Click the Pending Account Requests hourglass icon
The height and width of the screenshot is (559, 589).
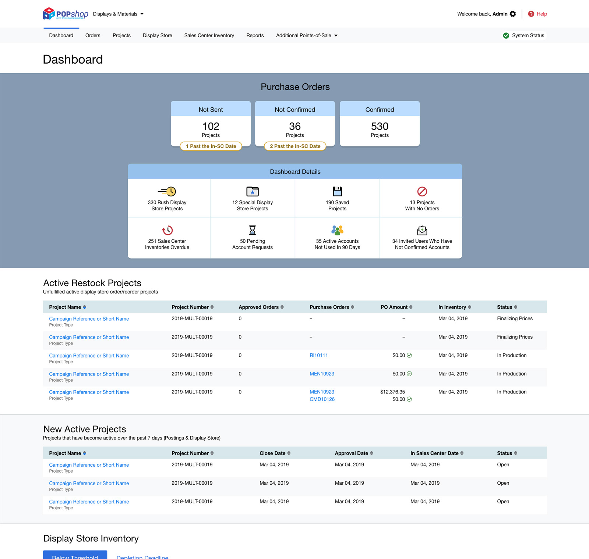click(x=253, y=230)
